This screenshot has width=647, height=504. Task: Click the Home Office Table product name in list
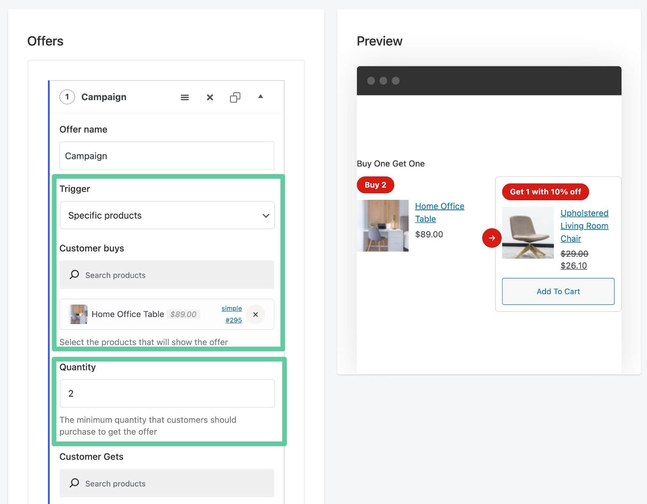(128, 314)
